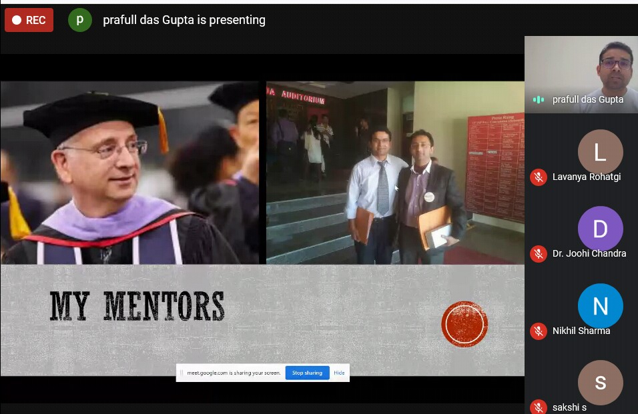Click prafull das Gupta's audio activity indicator
This screenshot has height=414, width=638.
click(539, 99)
